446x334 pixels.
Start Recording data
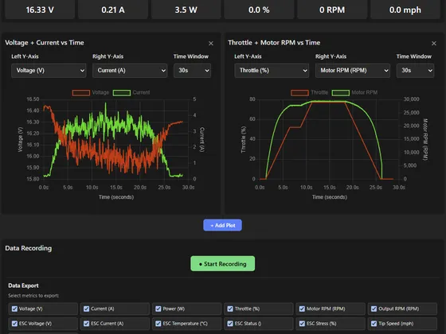tap(223, 264)
